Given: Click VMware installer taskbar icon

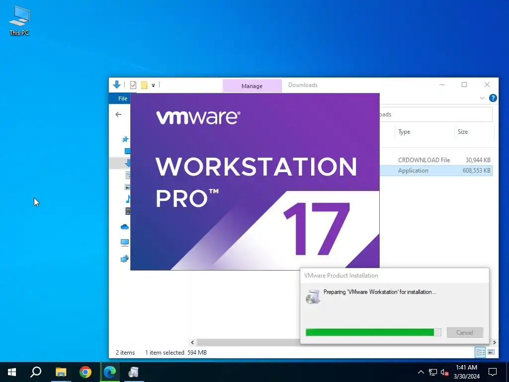Looking at the screenshot, I should 134,372.
